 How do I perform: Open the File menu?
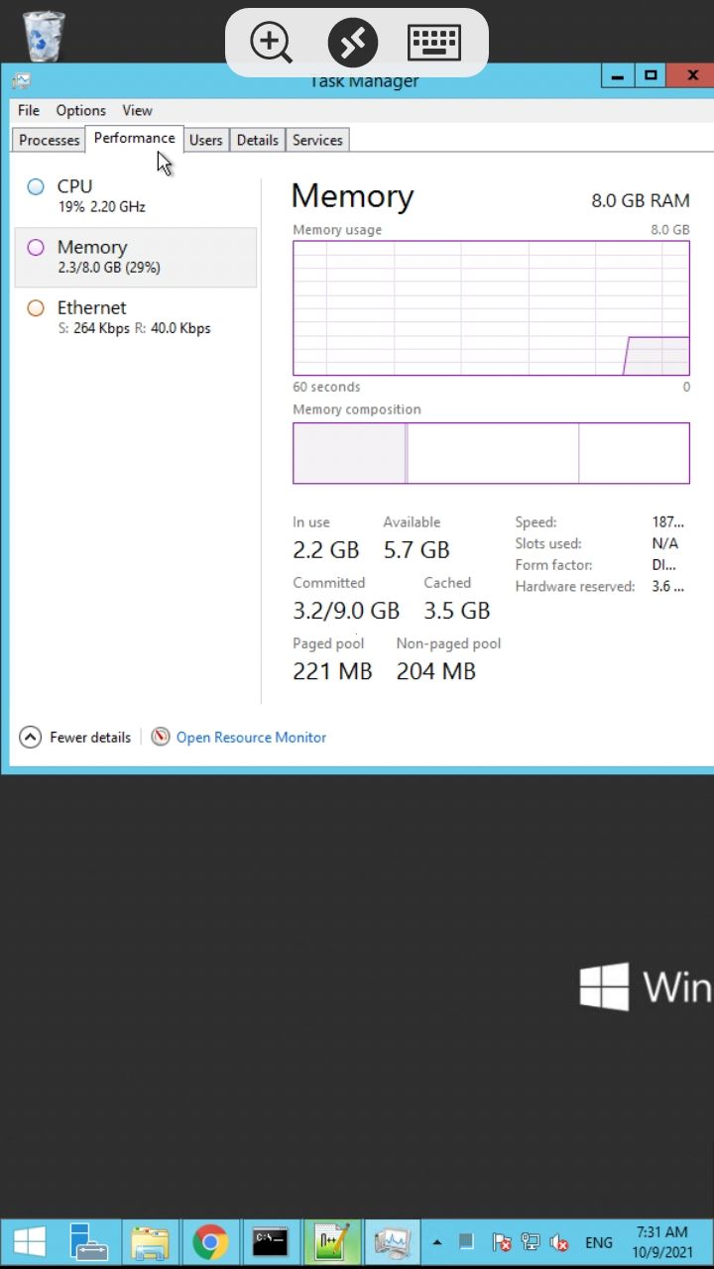29,111
